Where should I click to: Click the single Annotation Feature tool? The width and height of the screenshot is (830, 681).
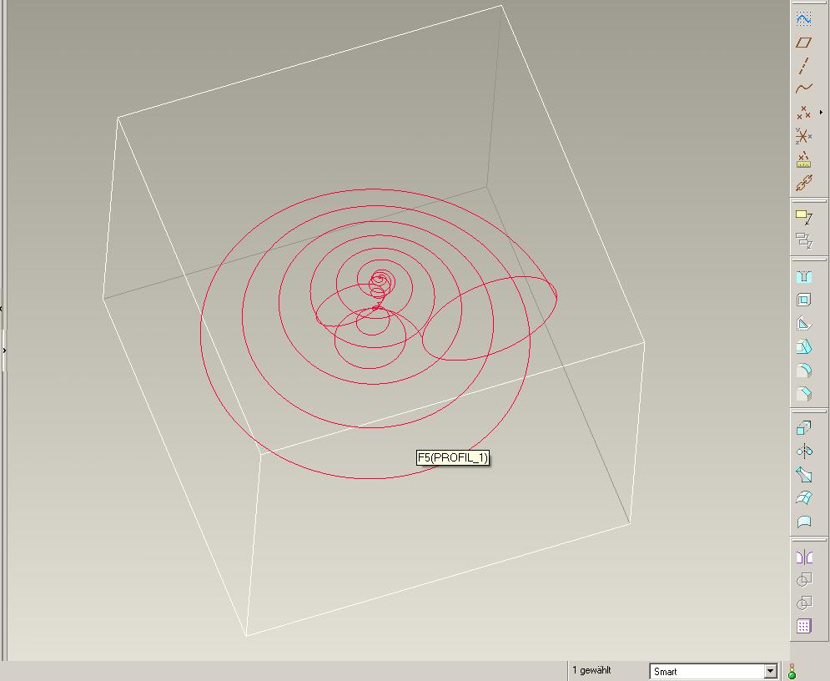[803, 217]
